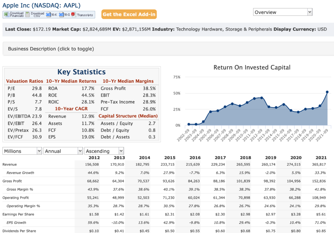Open the Overview view dropdown

pyautogui.click(x=283, y=12)
